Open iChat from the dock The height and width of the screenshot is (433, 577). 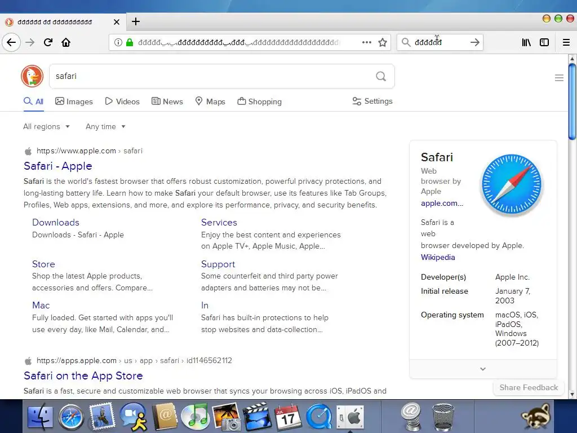point(133,417)
